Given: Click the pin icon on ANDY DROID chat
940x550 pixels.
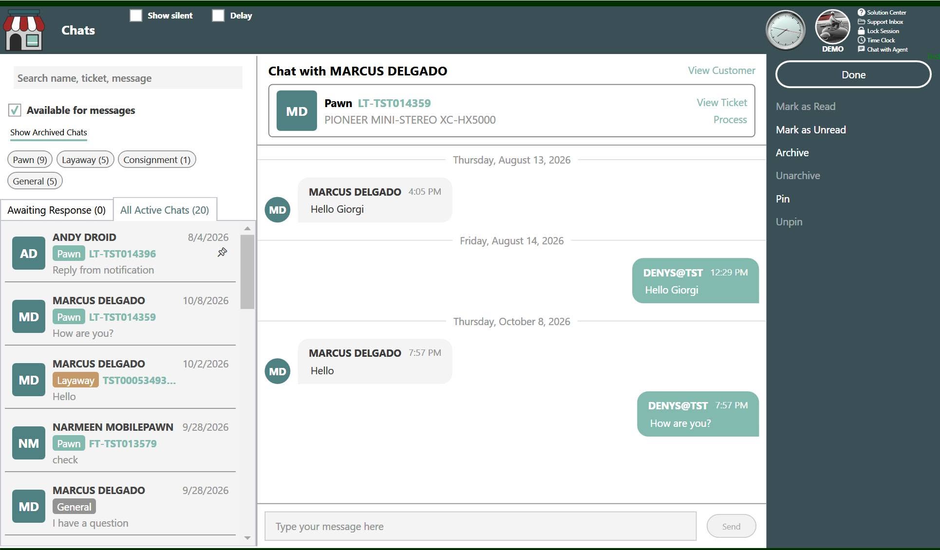Looking at the screenshot, I should pyautogui.click(x=222, y=252).
